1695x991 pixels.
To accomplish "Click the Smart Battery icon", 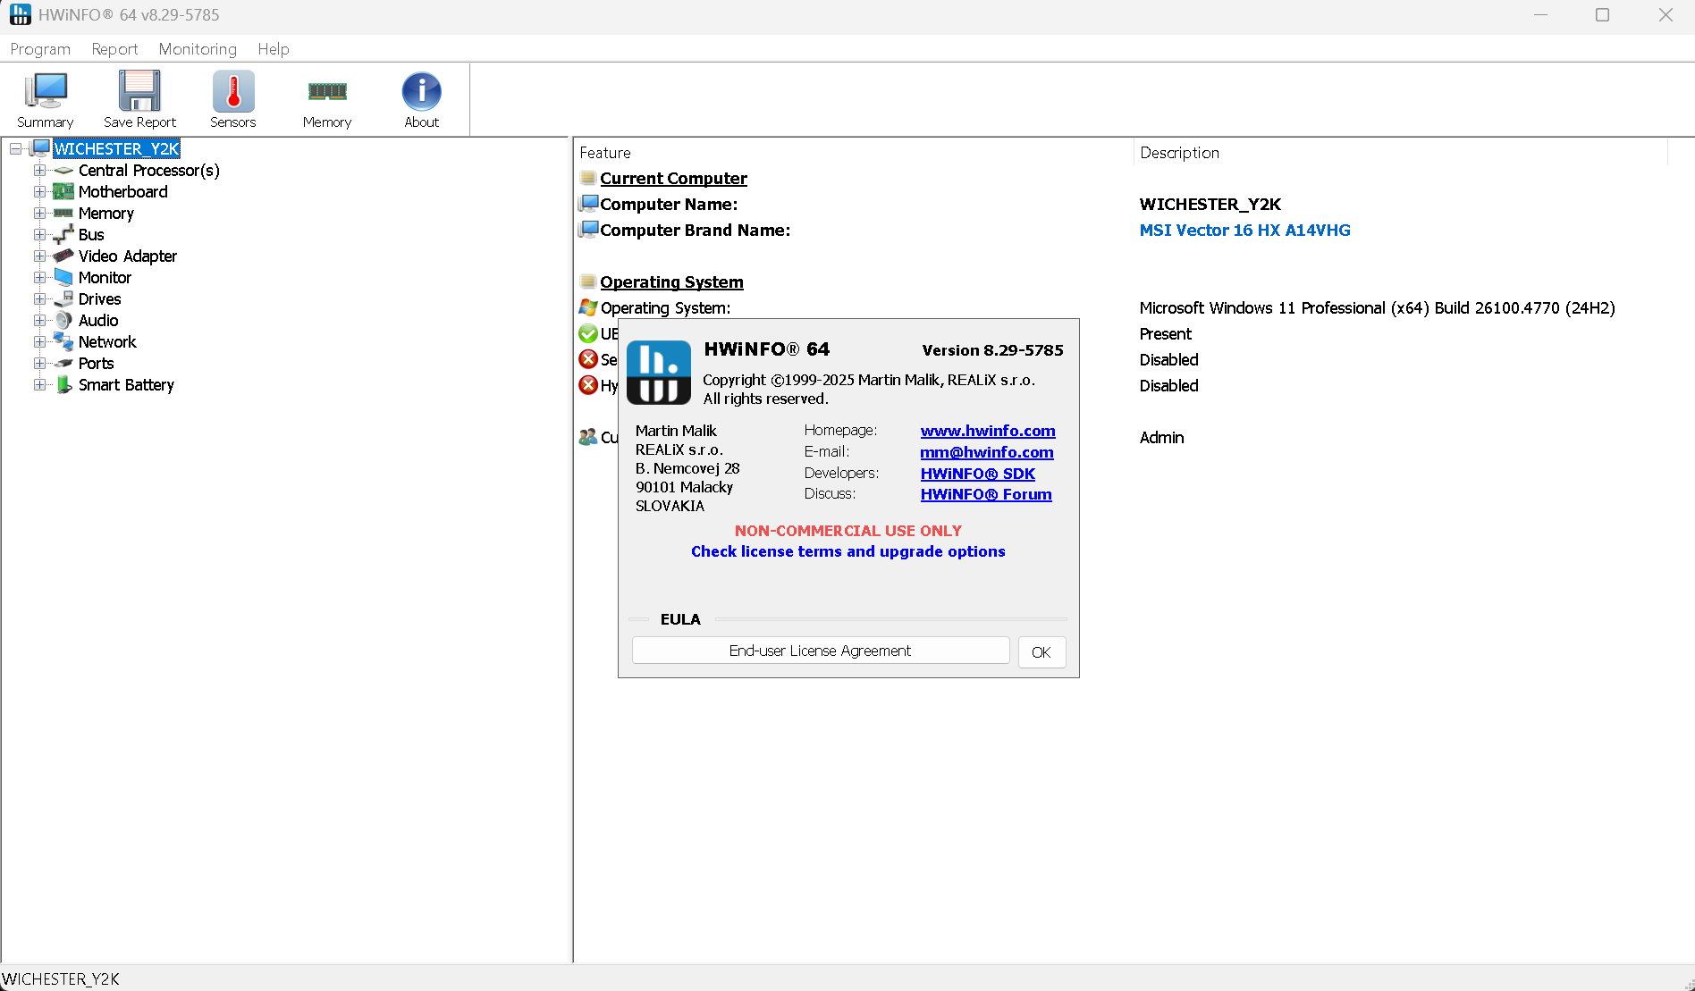I will pos(63,384).
